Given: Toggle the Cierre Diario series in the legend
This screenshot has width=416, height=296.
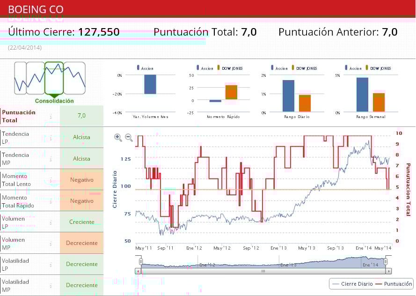Looking at the screenshot, I should pos(352,284).
